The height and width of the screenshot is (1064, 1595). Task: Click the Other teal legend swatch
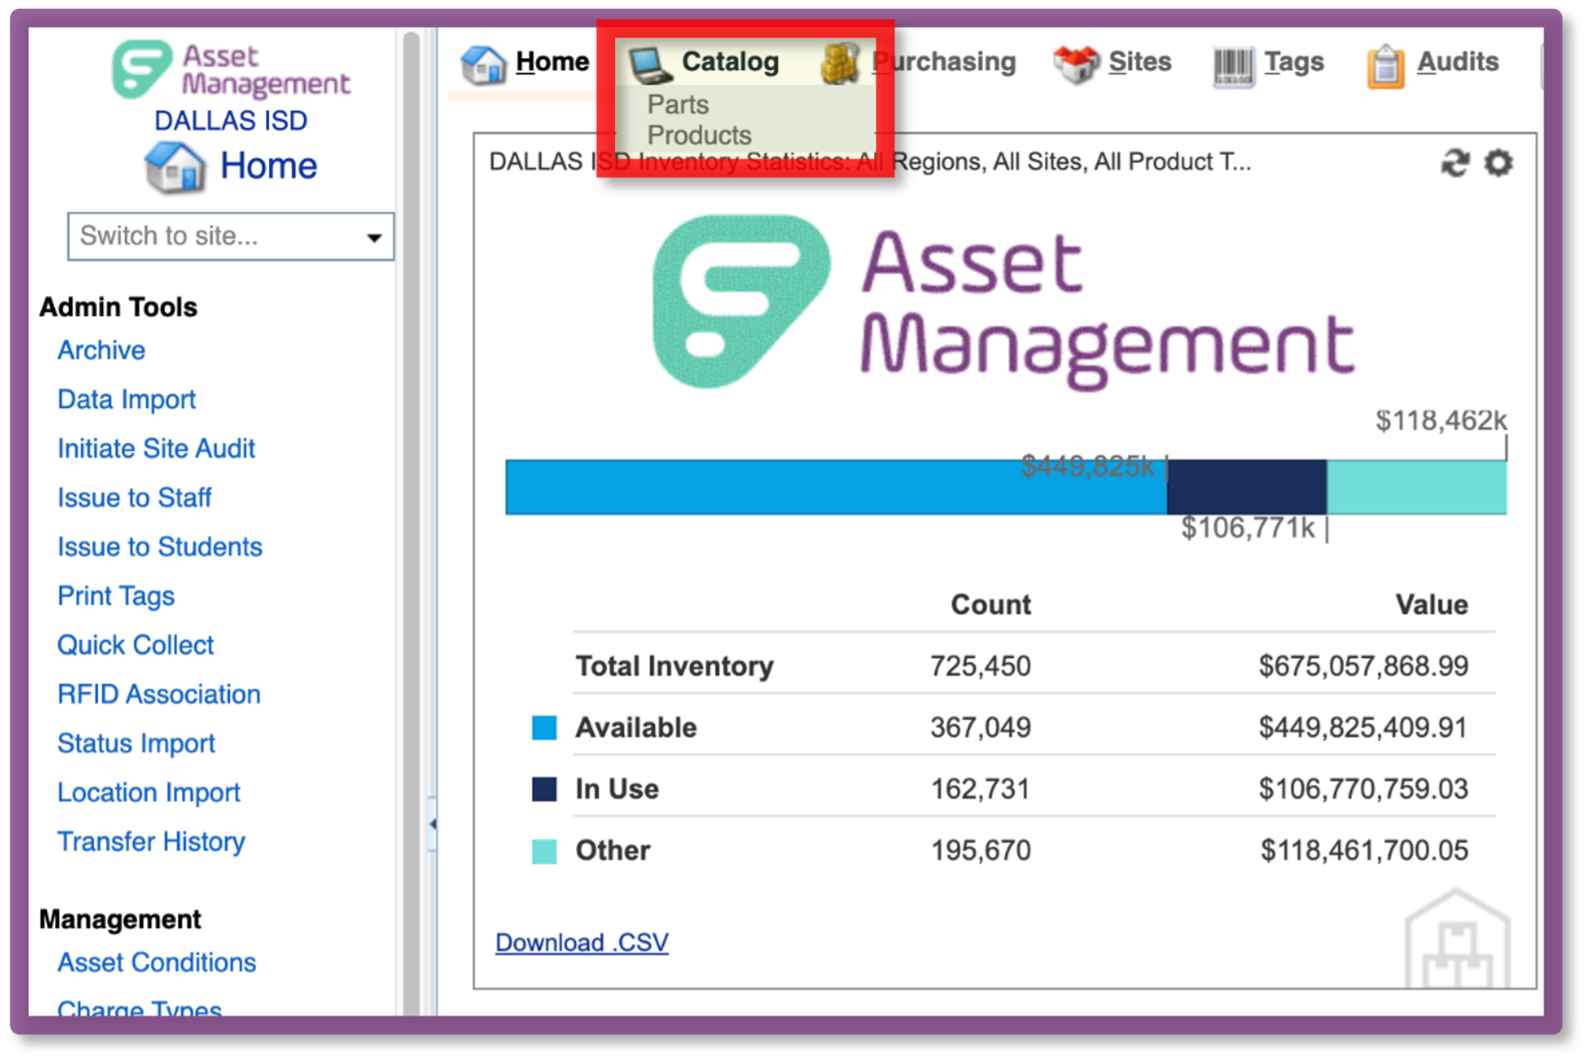coord(544,851)
